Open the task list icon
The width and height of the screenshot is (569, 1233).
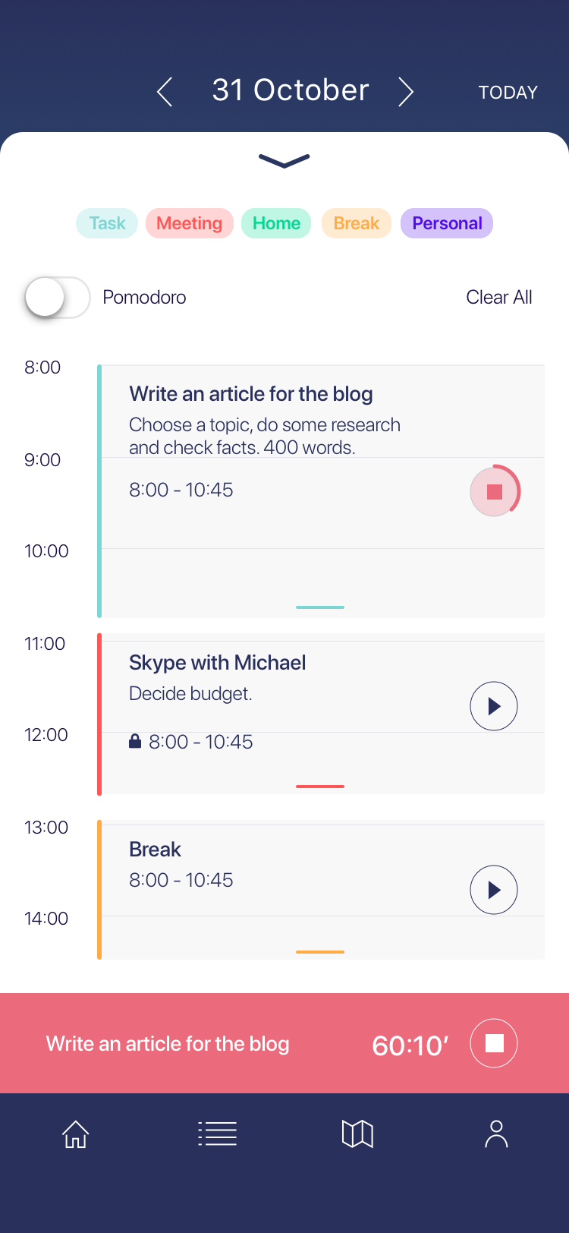coord(218,1134)
